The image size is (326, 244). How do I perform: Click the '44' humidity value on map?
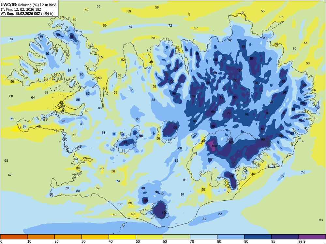[203, 141]
